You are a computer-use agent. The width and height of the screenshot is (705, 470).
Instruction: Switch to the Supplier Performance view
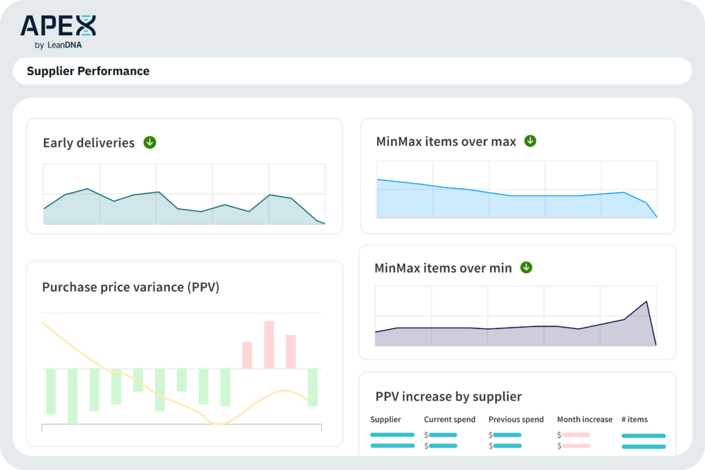88,71
